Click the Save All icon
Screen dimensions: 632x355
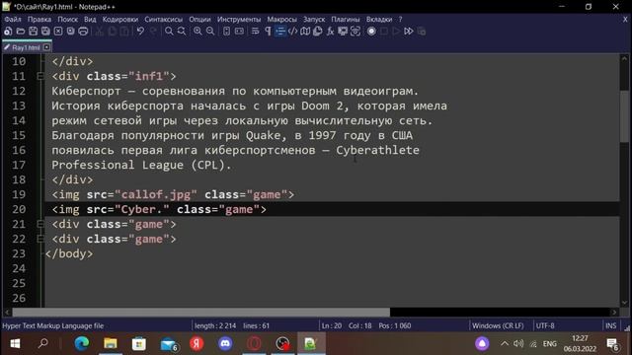pos(45,31)
